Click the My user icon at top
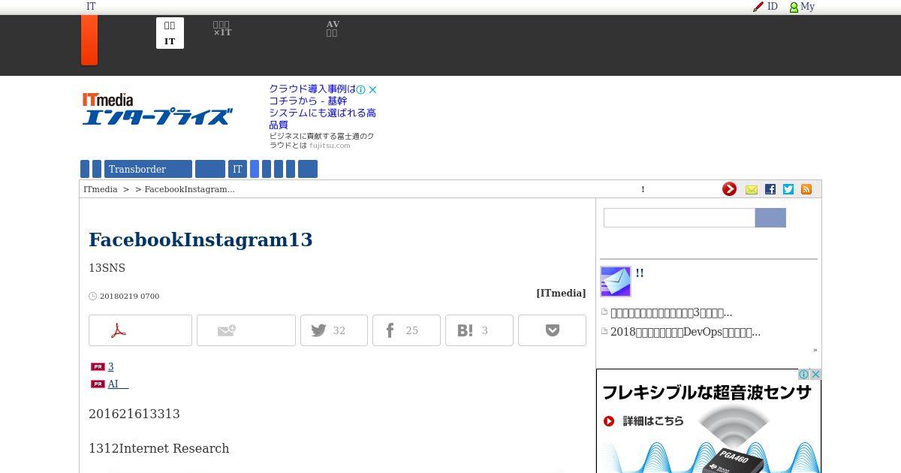Screen dimensions: 901x473 click(802, 6)
